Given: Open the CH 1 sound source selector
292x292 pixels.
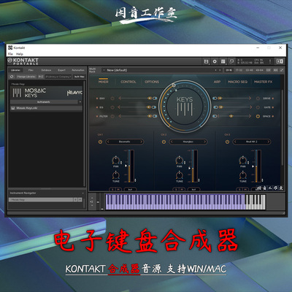Looking at the screenshot, I should [x=125, y=142].
